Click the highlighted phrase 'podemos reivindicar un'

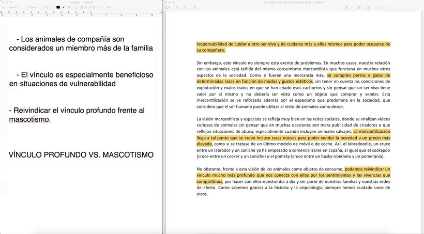coord(367,169)
